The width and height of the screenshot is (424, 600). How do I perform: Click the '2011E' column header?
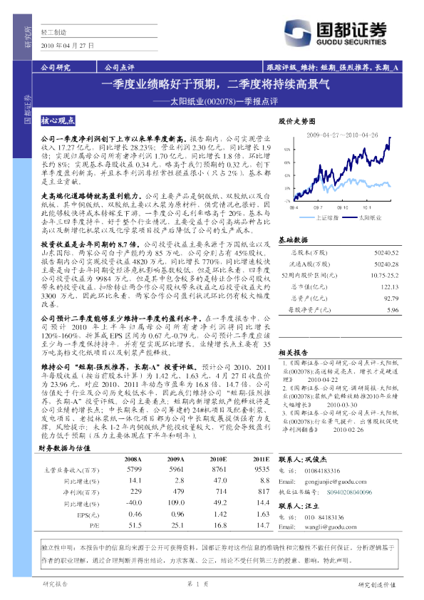261,459
